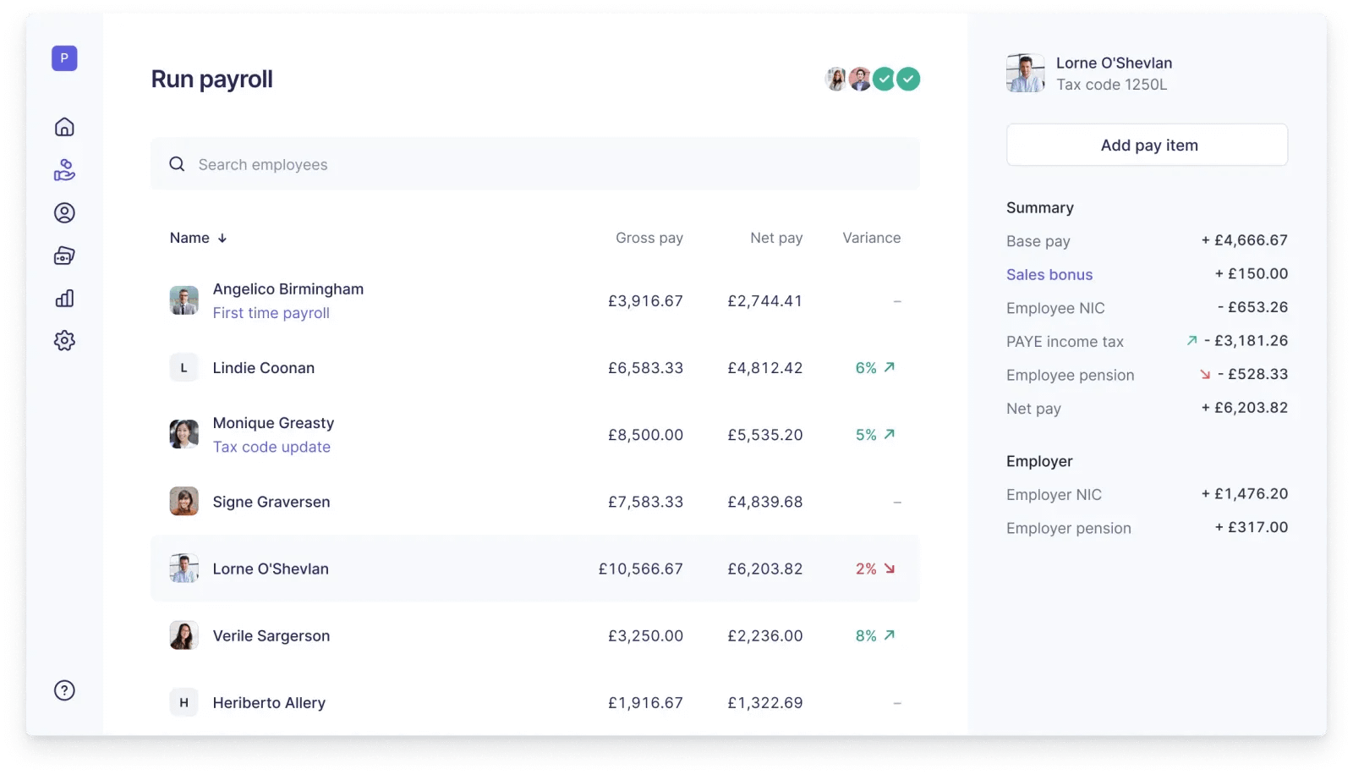Screen dimensions: 1353x775
Task: Open the payments card icon in the sidebar
Action: [x=64, y=256]
